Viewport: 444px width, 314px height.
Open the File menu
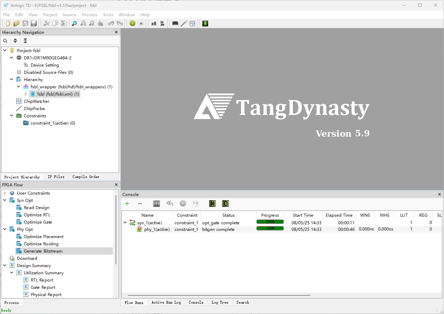(6, 14)
